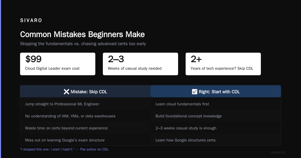
Task: Click the 2–3 weeks study card
Action: [140, 64]
